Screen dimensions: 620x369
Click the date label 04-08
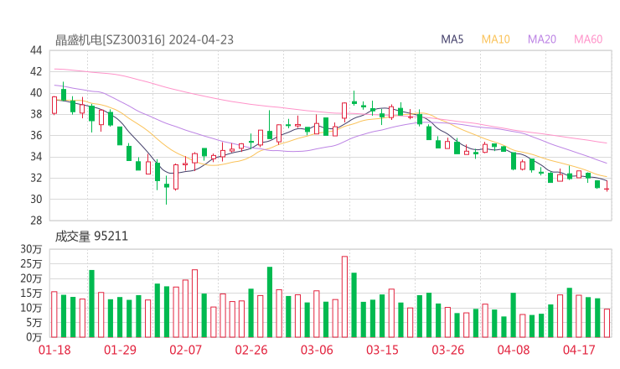click(514, 350)
